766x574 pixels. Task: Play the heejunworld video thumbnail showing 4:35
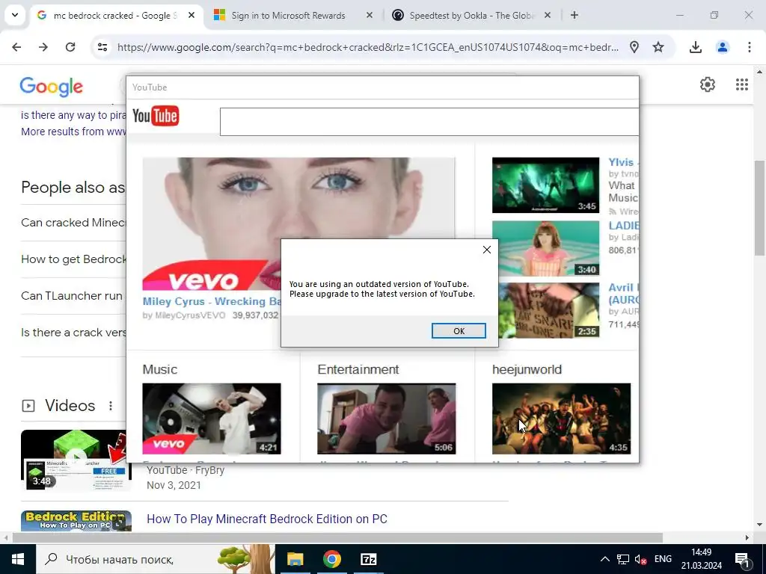click(561, 419)
